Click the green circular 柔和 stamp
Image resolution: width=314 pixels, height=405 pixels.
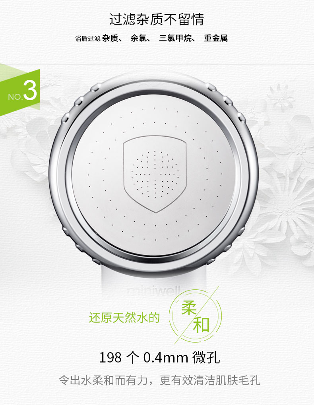pos(196,316)
